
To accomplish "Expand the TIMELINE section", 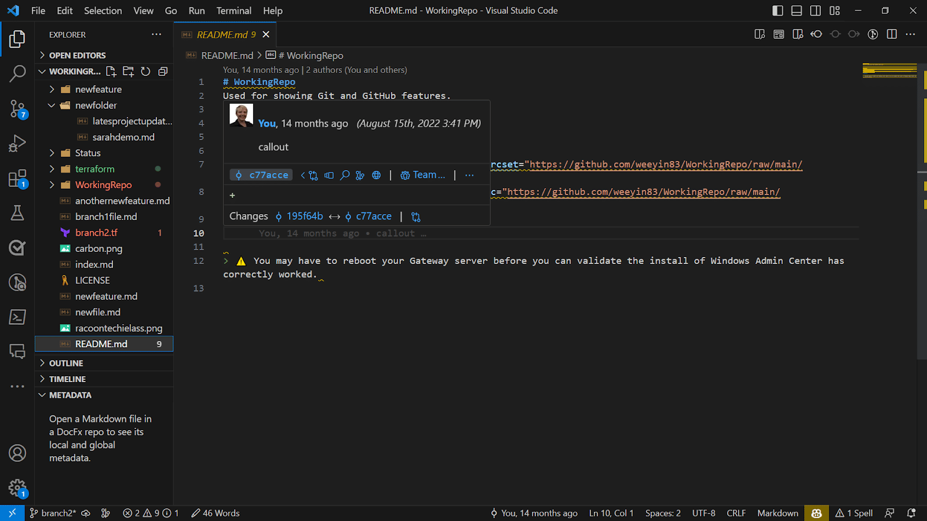I will pyautogui.click(x=104, y=379).
